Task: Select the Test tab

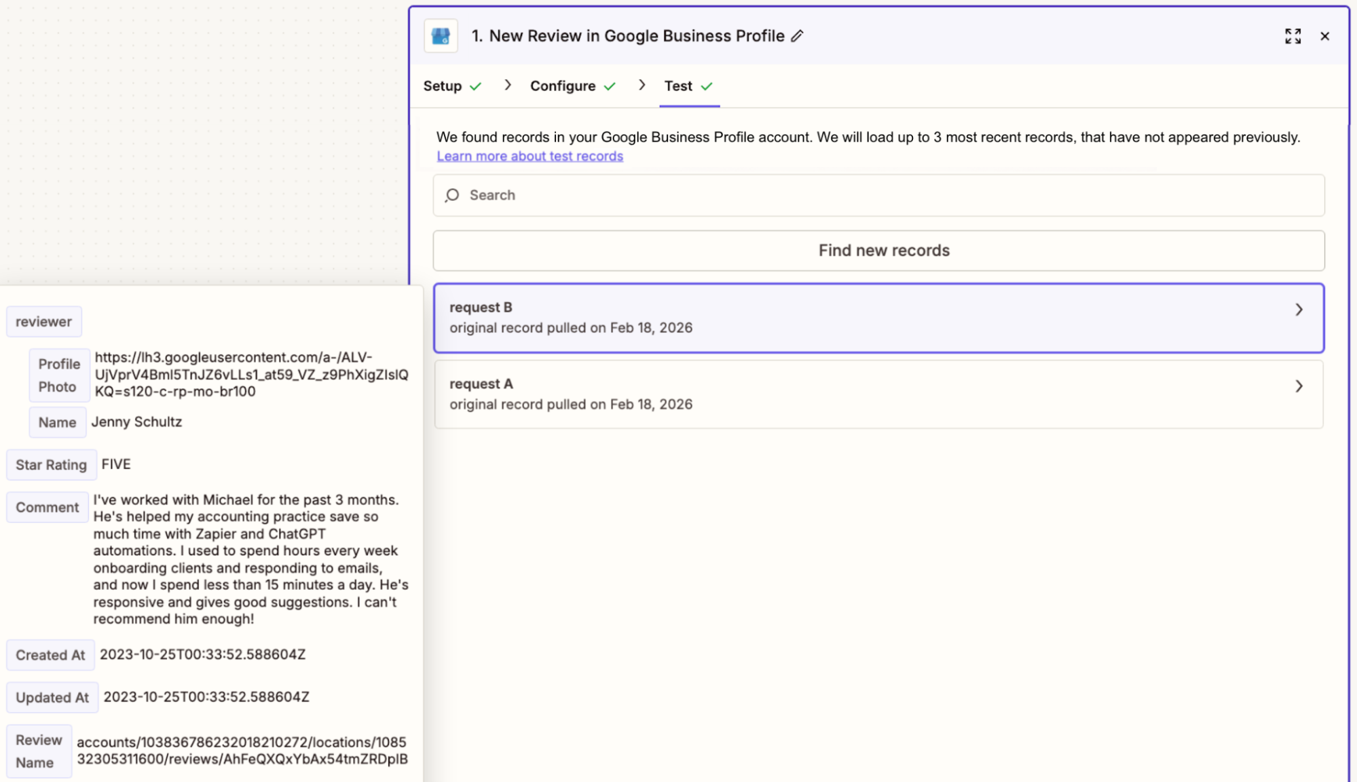Action: tap(678, 86)
